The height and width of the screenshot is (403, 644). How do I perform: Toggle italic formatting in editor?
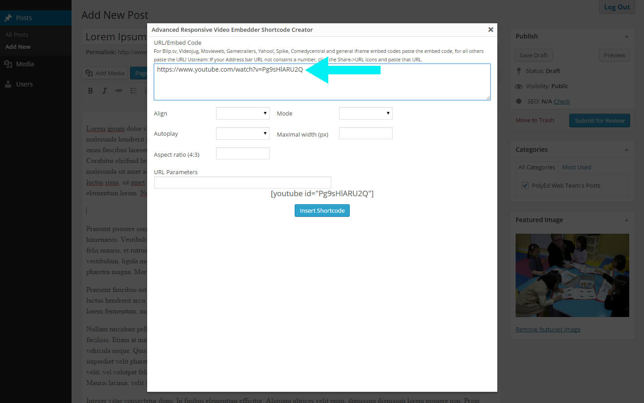click(104, 90)
